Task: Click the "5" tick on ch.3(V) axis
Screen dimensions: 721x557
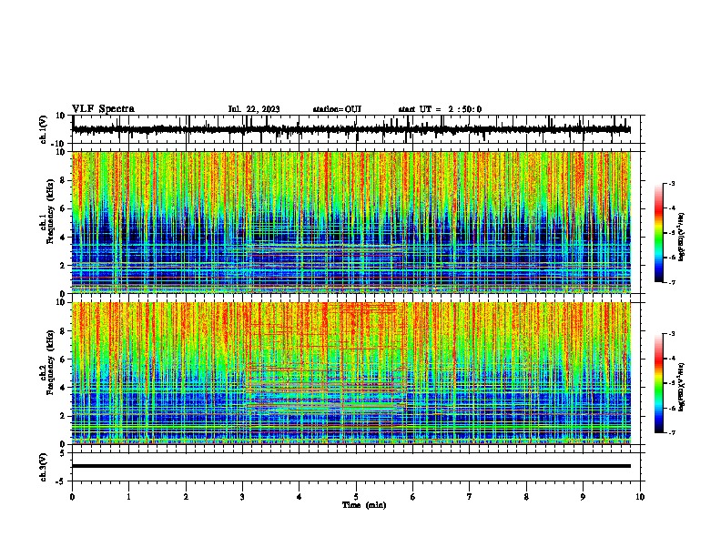Action: coord(64,452)
